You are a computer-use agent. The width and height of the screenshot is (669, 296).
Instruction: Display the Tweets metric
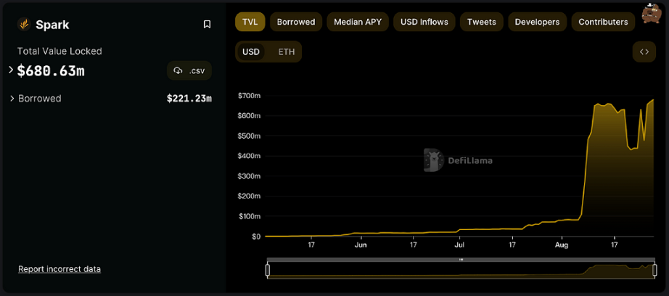482,22
